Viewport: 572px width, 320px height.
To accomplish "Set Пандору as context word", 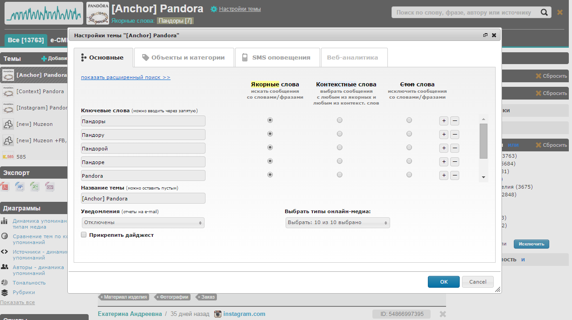I will [340, 134].
